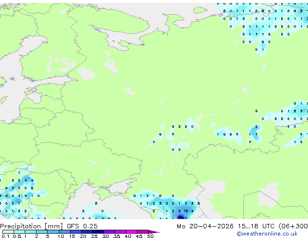Pick the 15–20 mm blue legend swatch
Viewport: 308px width, 238px height.
tap(75, 232)
